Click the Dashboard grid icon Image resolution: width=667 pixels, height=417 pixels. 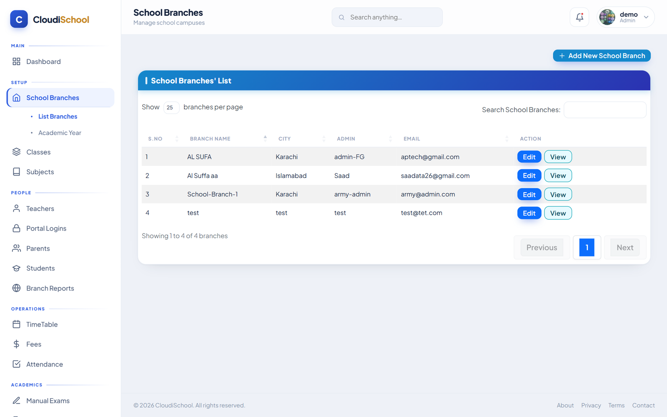pyautogui.click(x=16, y=61)
